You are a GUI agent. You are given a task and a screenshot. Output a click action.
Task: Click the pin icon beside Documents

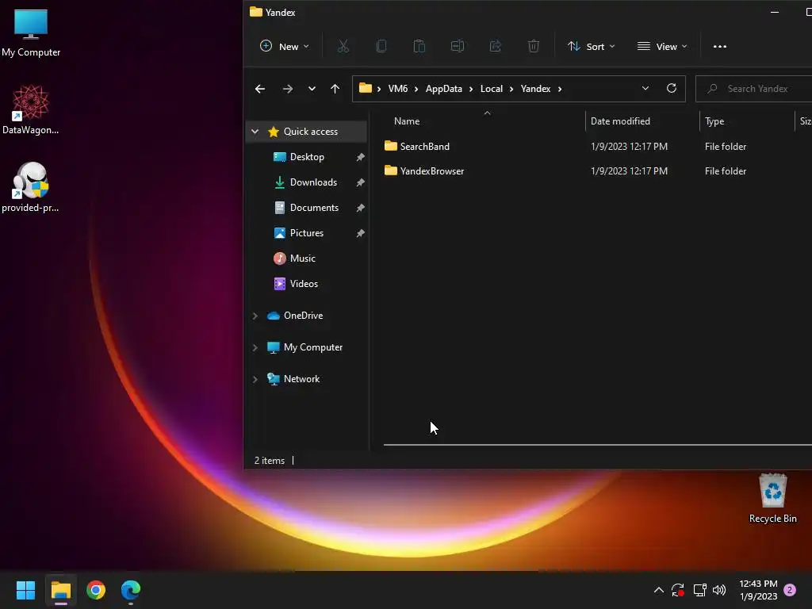point(361,208)
